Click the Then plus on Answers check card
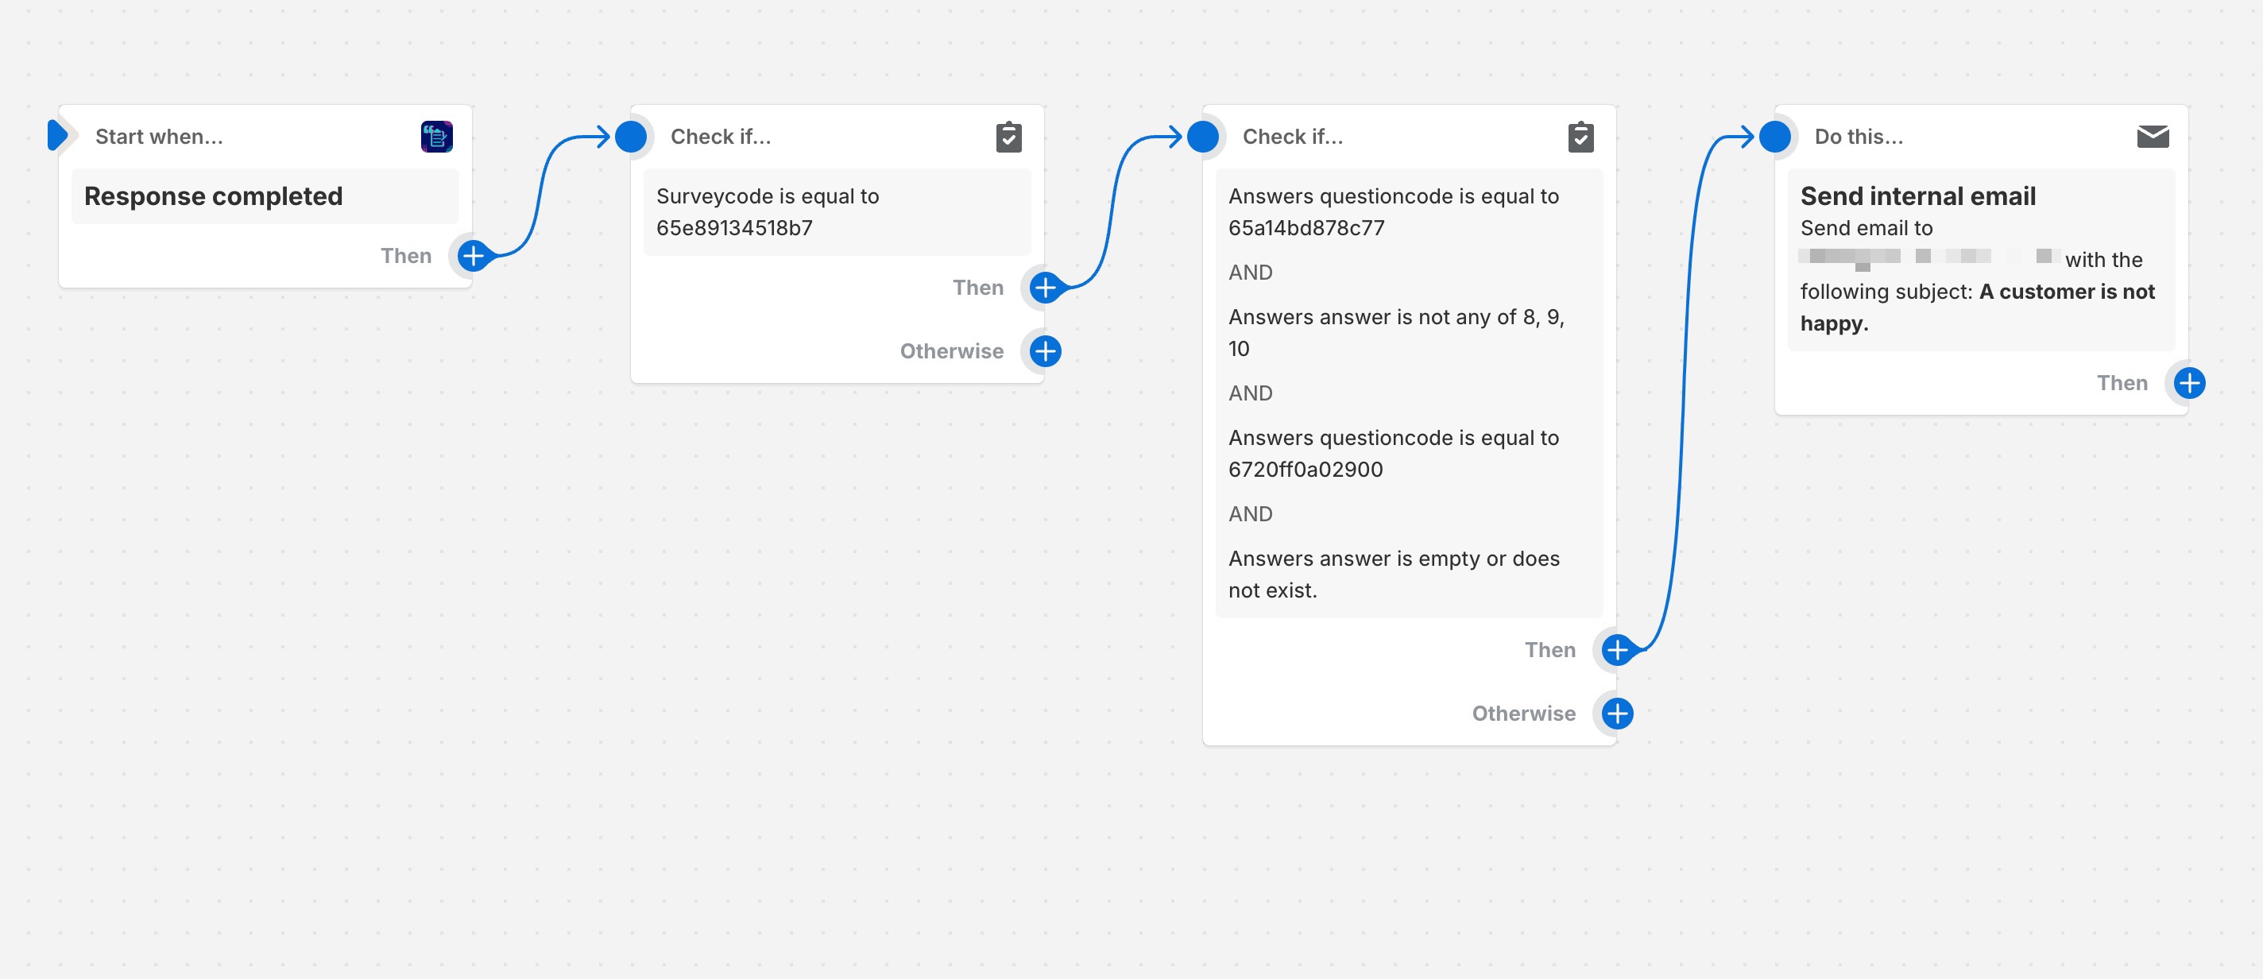 coord(1616,649)
